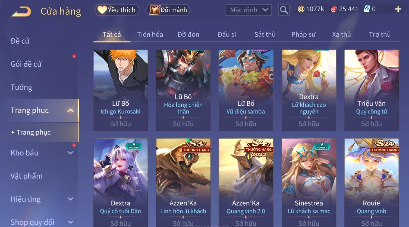This screenshot has width=409, height=227.
Task: Expand the Hiệu ứng sidebar section
Action: click(71, 199)
